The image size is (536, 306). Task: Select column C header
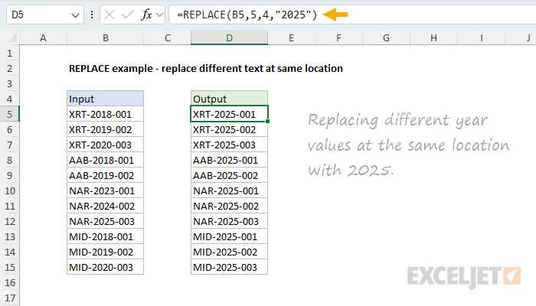[x=167, y=37]
